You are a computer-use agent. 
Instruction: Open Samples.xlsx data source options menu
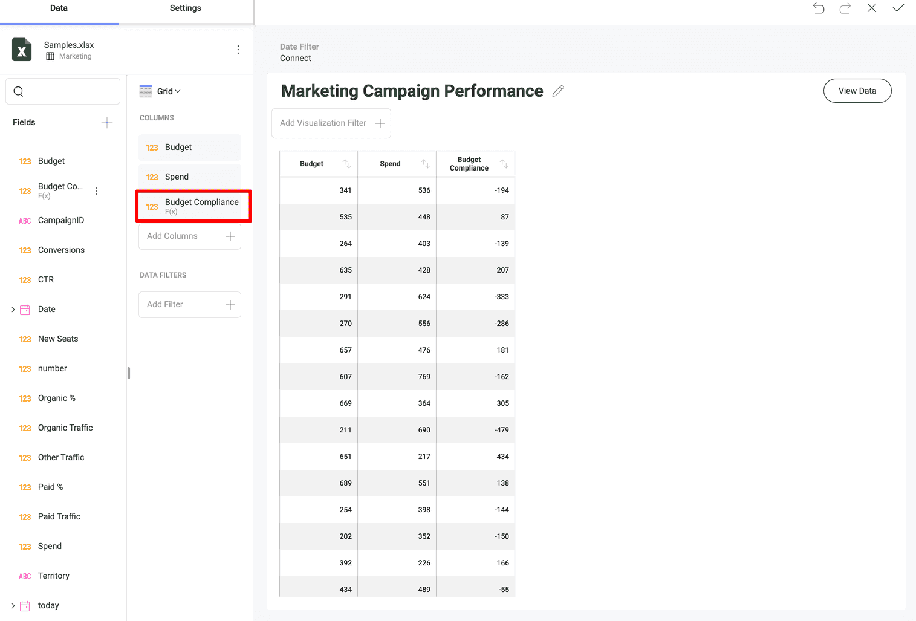[x=238, y=50]
